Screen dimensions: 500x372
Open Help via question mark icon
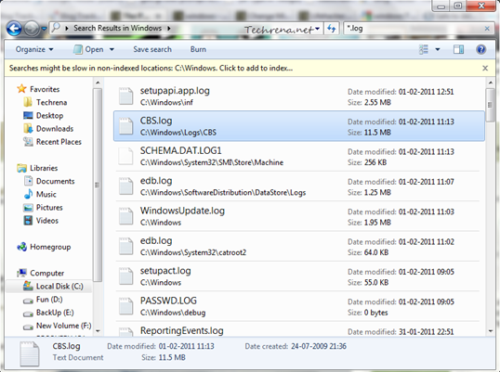pyautogui.click(x=481, y=49)
